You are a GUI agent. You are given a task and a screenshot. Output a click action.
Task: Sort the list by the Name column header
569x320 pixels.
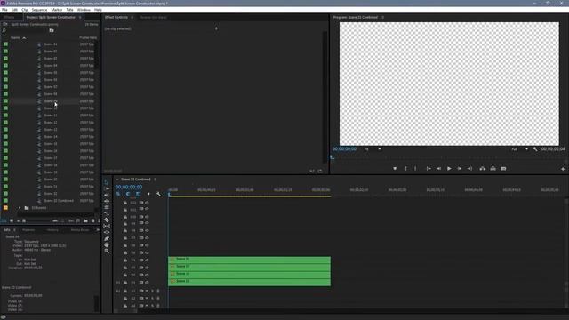coord(15,37)
